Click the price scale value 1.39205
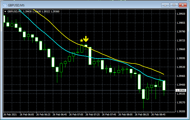The height and width of the screenshot is (120, 190). click(181, 112)
